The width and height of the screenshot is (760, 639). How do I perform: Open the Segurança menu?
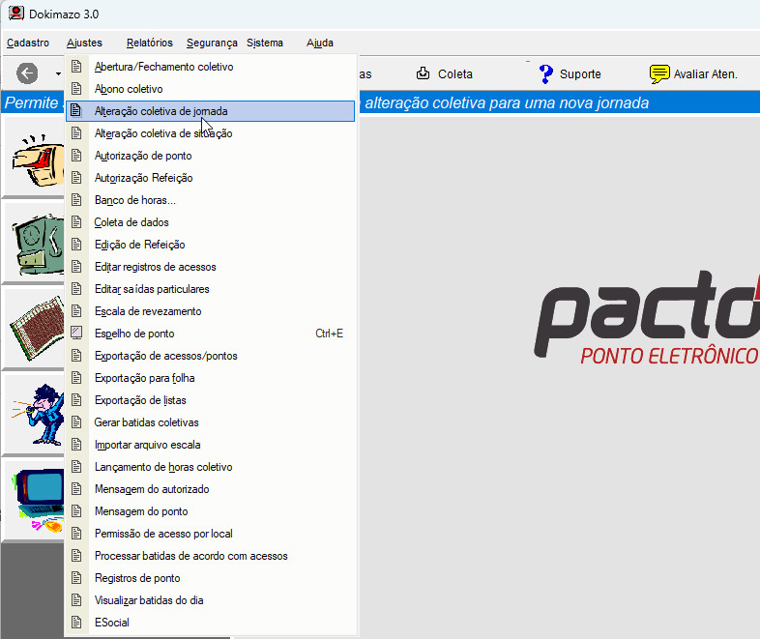(x=212, y=43)
